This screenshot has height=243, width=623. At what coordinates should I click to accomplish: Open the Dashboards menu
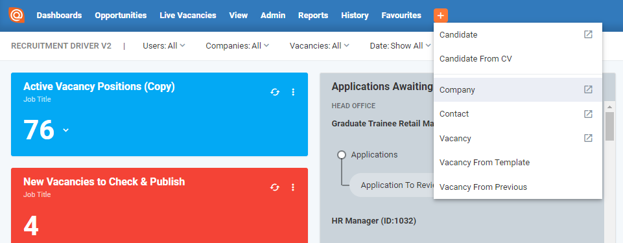pos(59,16)
